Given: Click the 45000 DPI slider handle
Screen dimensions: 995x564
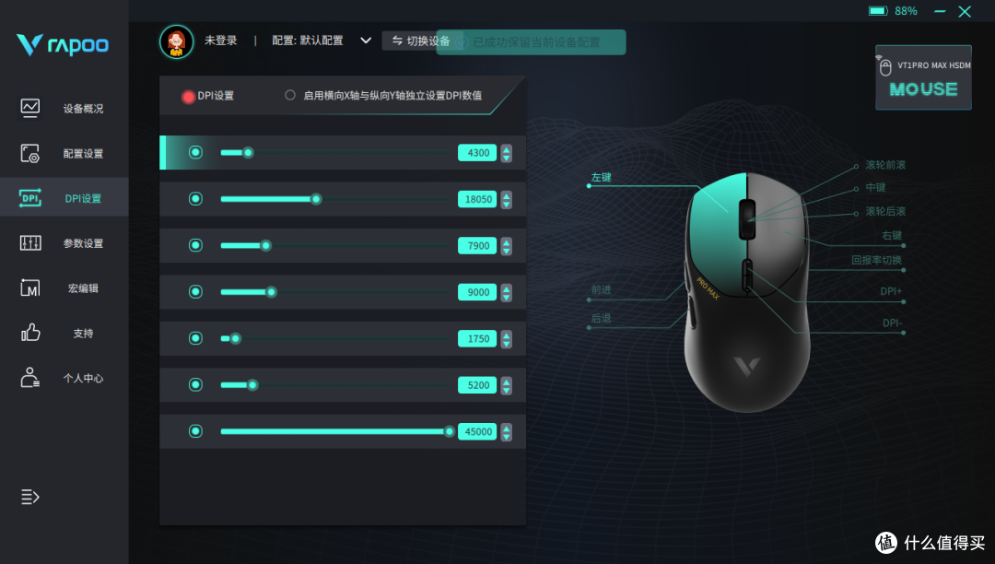Looking at the screenshot, I should pyautogui.click(x=450, y=431).
